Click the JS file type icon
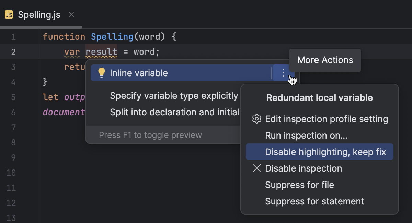This screenshot has width=412, height=223. click(x=9, y=14)
